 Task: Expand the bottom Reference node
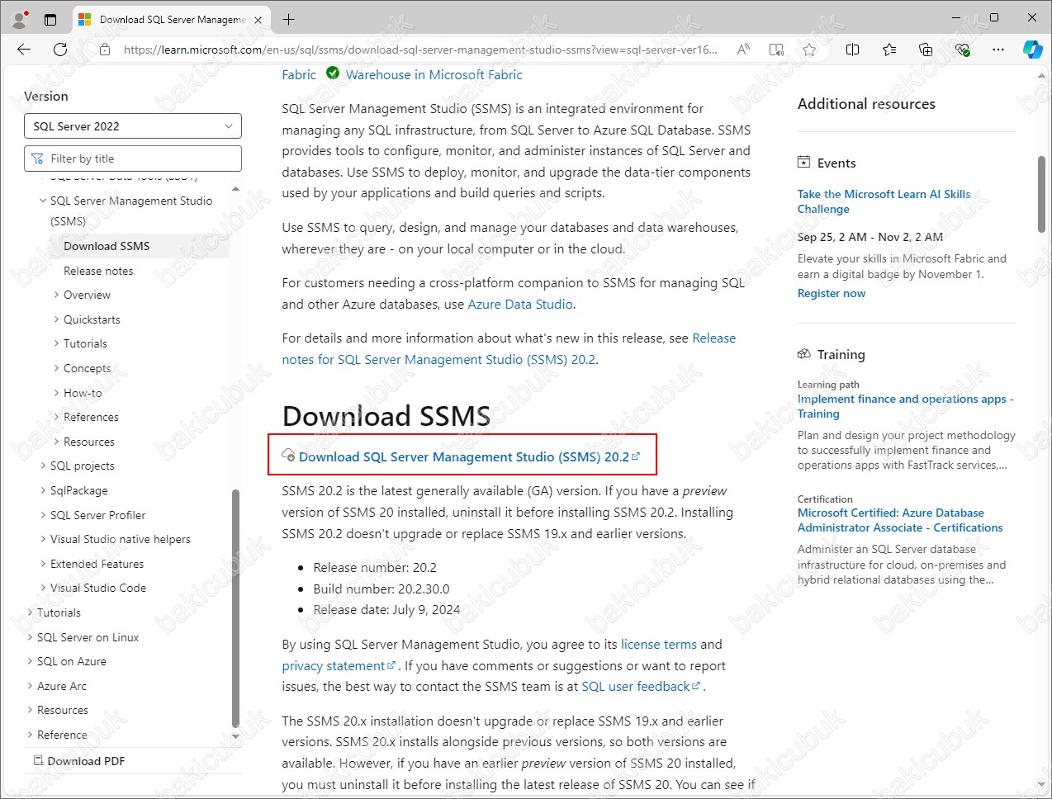[30, 735]
